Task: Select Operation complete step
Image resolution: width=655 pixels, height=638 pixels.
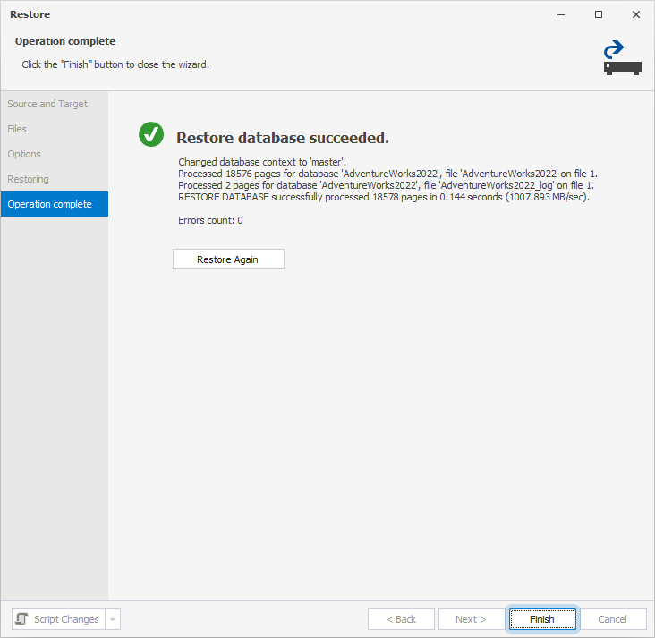Action: tap(55, 204)
